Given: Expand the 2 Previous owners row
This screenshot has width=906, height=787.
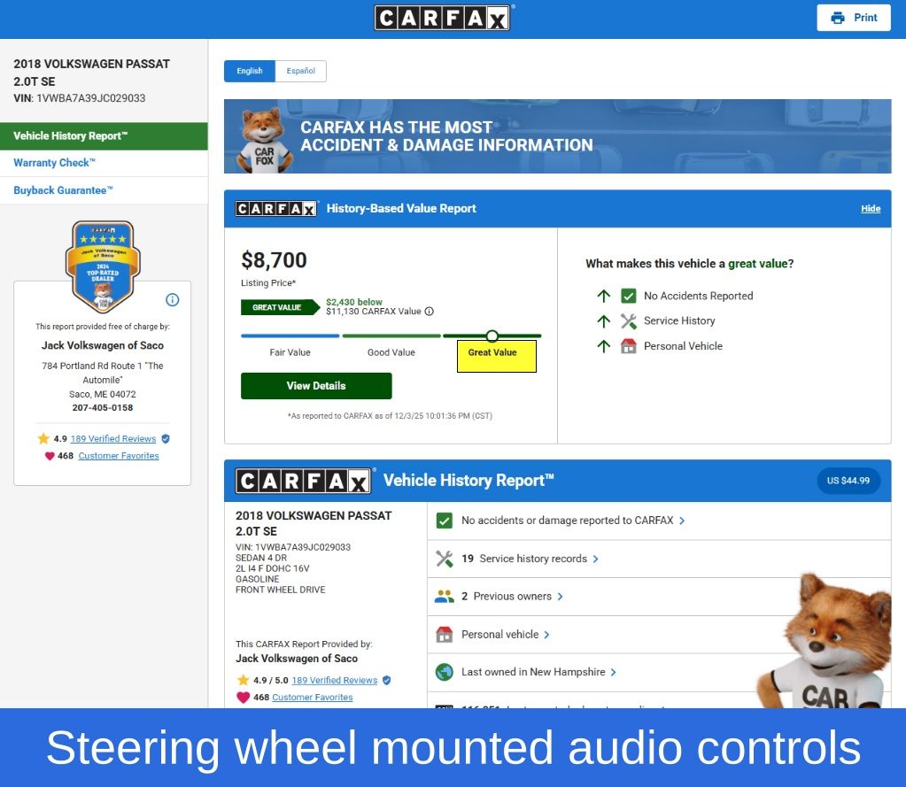Looking at the screenshot, I should [x=512, y=597].
